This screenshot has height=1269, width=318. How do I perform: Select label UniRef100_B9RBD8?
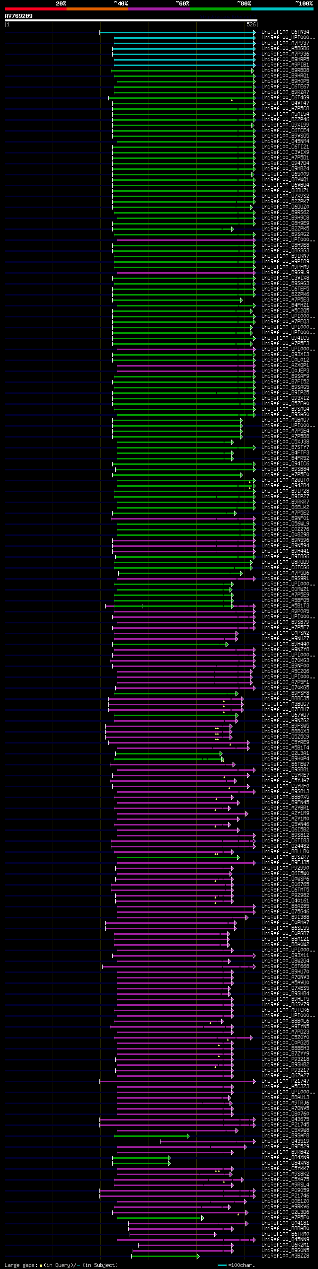click(285, 71)
